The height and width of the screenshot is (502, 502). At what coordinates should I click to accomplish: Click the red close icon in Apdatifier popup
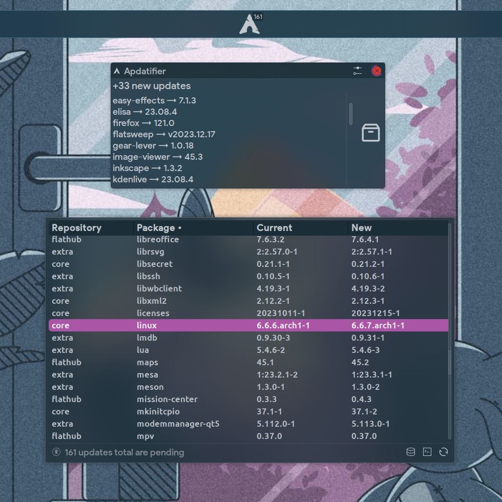tap(377, 71)
